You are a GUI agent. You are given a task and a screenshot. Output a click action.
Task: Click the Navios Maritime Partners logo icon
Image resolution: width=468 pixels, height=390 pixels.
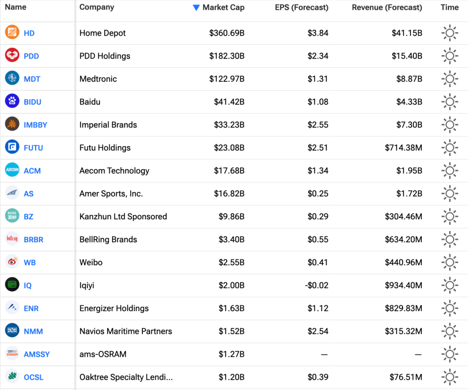pyautogui.click(x=12, y=331)
